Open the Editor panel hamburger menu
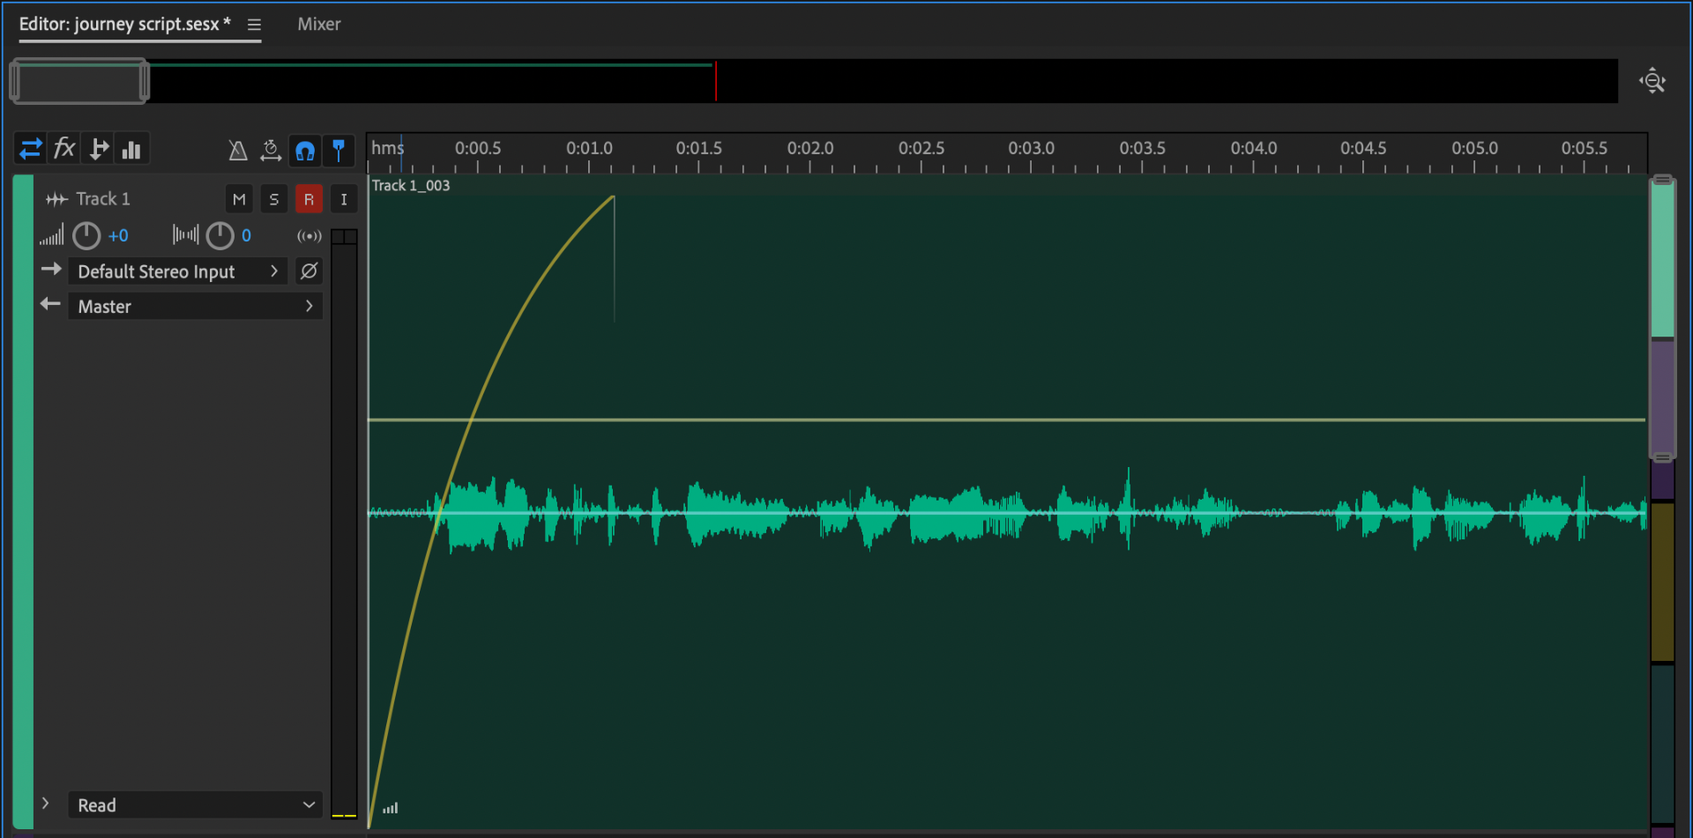Screen dimensions: 1693x838 click(254, 25)
